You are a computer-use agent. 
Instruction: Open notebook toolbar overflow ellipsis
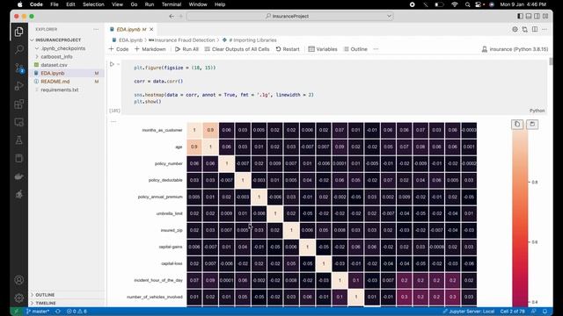click(376, 49)
